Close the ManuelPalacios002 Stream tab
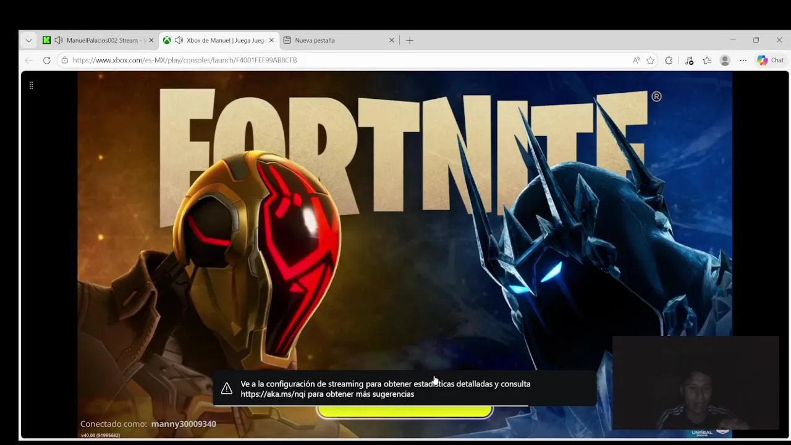Image resolution: width=791 pixels, height=445 pixels. 151,40
